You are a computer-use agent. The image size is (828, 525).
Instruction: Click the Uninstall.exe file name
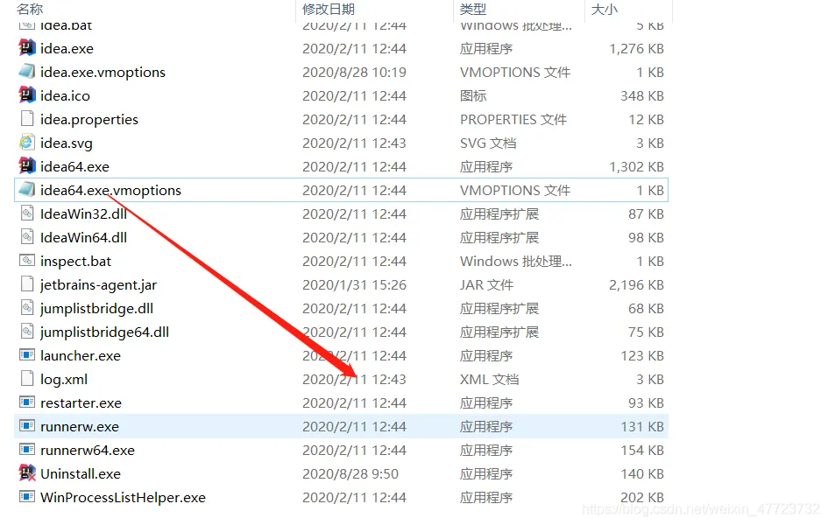81,474
